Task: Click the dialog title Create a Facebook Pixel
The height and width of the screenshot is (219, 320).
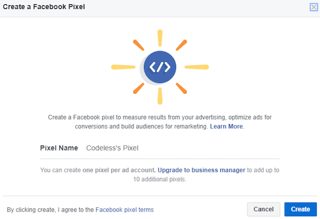Action: coord(44,7)
